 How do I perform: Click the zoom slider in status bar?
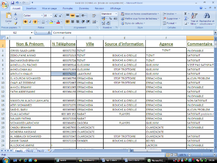199,155
